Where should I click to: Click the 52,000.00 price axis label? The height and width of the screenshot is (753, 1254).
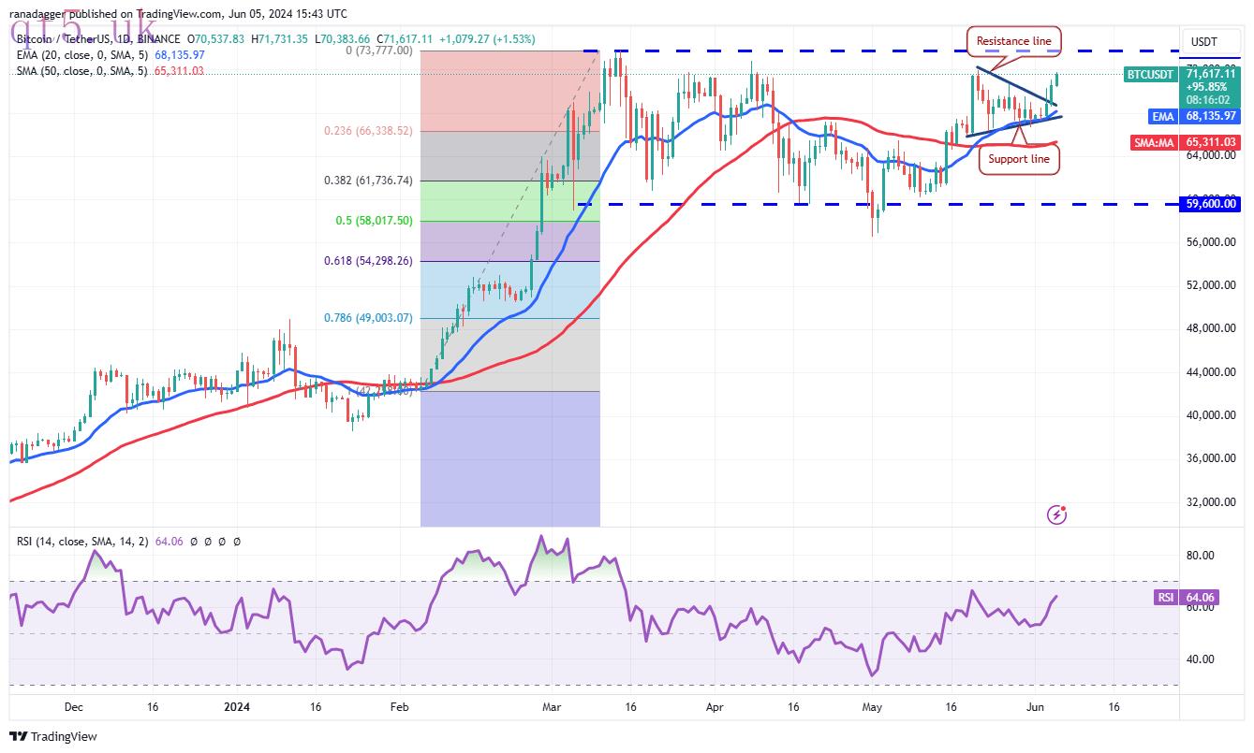[1211, 285]
